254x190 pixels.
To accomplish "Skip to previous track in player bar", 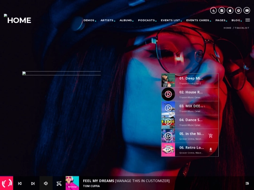I will tap(20, 183).
